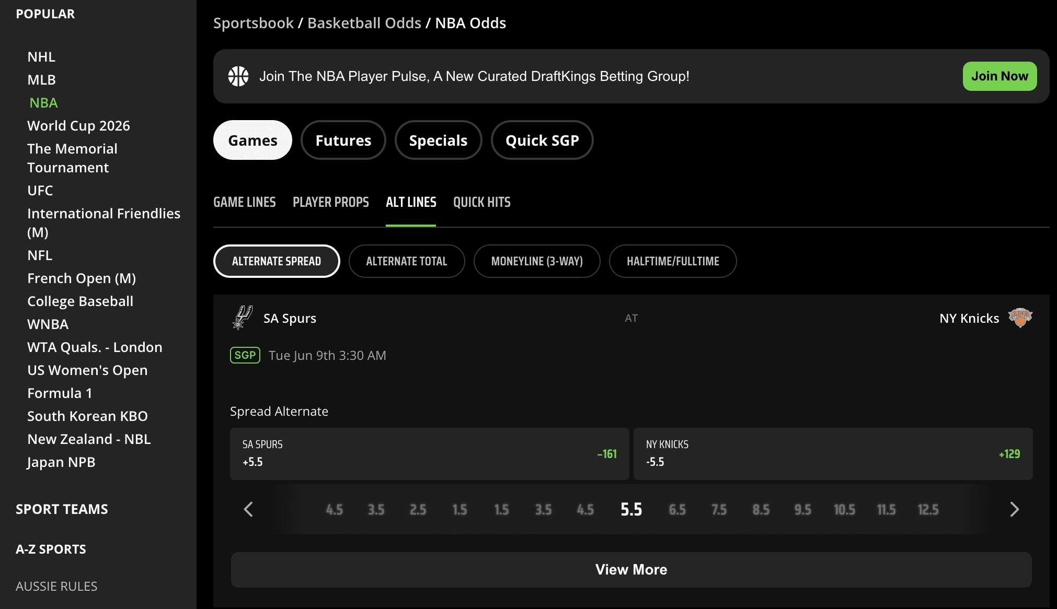The width and height of the screenshot is (1057, 609).
Task: Click the basketball icon in the Player Pulse banner
Action: point(238,76)
